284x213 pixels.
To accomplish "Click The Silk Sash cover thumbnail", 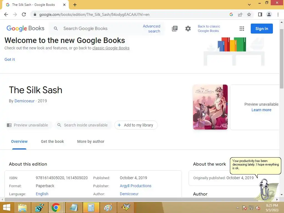I will click(210, 107).
